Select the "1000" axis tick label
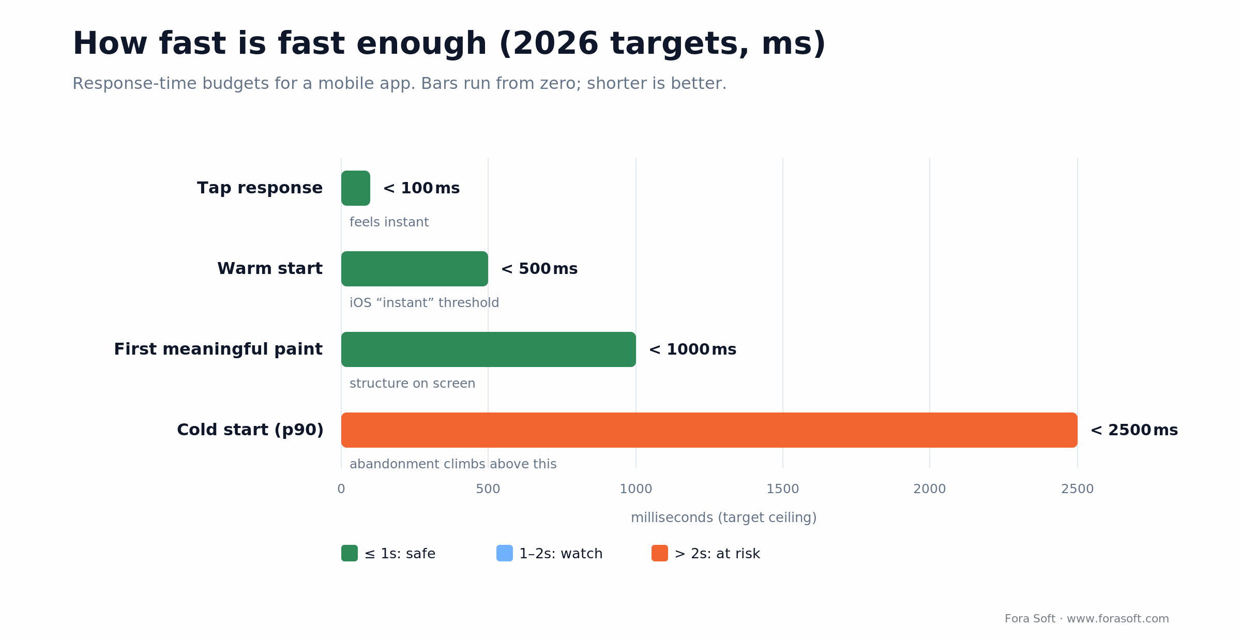1241x641 pixels. pyautogui.click(x=636, y=489)
